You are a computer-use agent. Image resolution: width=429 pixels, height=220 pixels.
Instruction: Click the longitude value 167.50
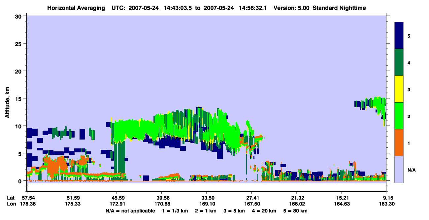[x=252, y=204]
